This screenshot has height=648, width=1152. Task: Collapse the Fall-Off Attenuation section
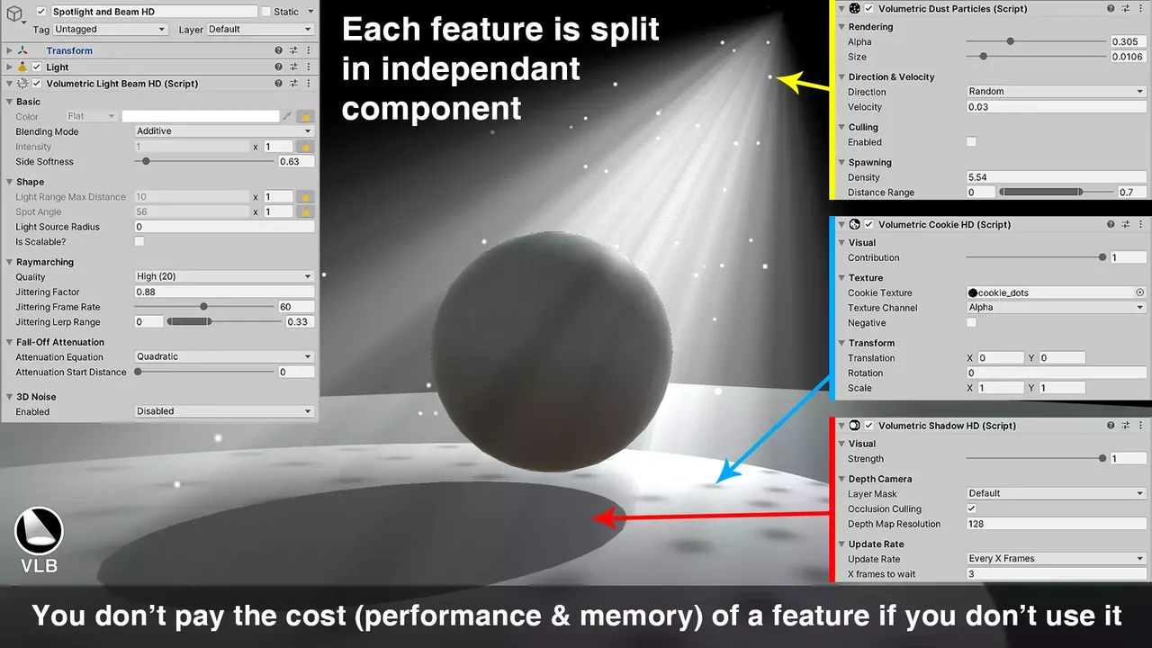(x=10, y=342)
